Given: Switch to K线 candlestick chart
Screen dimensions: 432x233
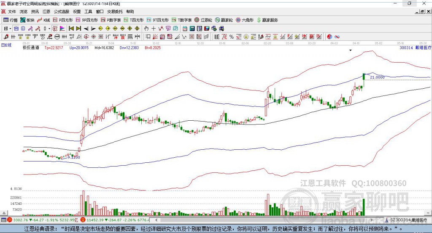Looking at the screenshot, I should (x=43, y=20).
